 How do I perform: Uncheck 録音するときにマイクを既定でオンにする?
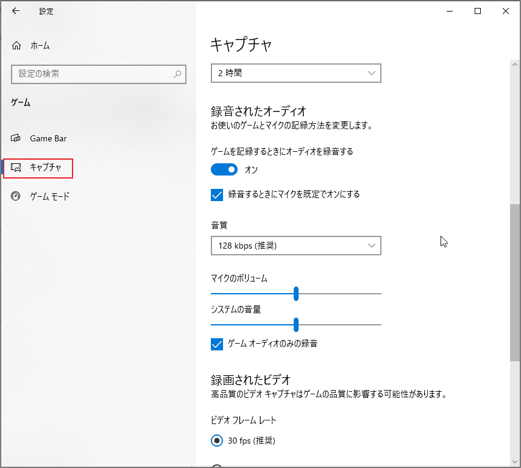(217, 194)
